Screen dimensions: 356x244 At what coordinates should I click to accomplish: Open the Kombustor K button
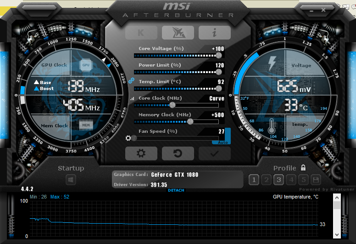point(141,33)
